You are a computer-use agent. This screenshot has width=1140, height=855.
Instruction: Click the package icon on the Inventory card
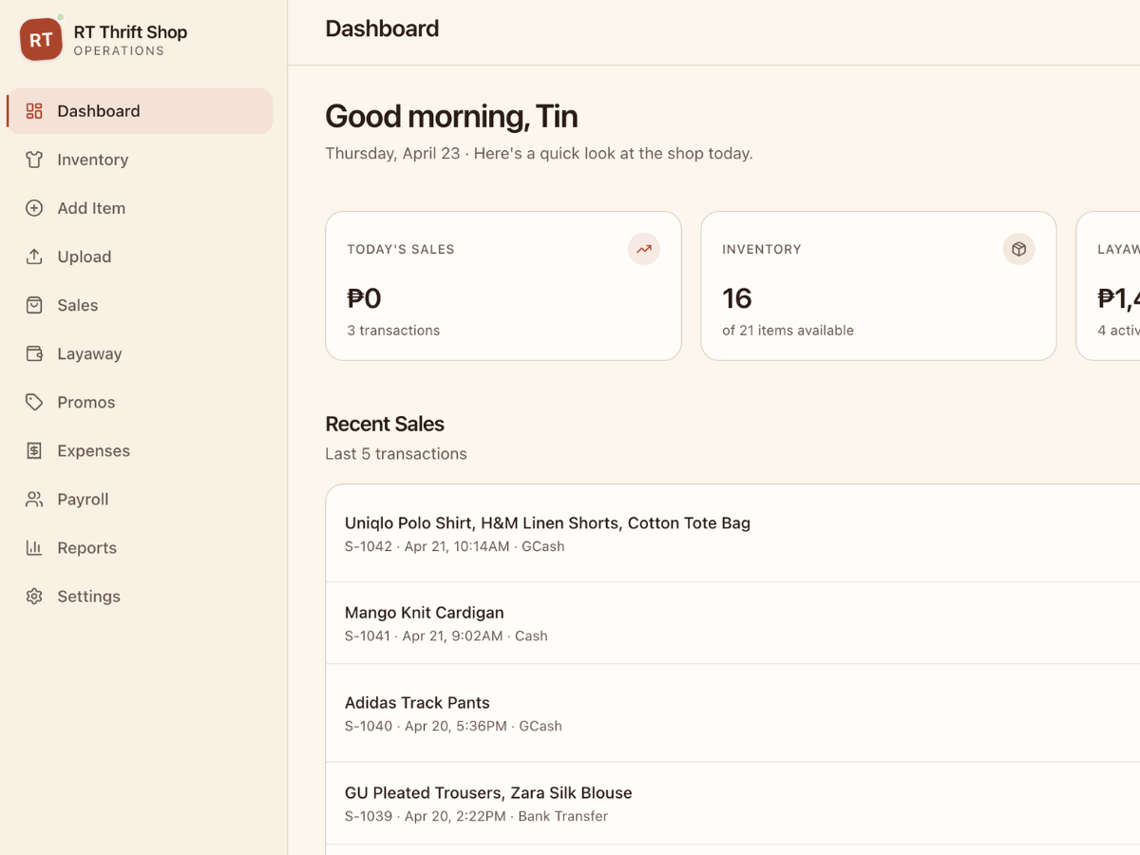click(1018, 248)
